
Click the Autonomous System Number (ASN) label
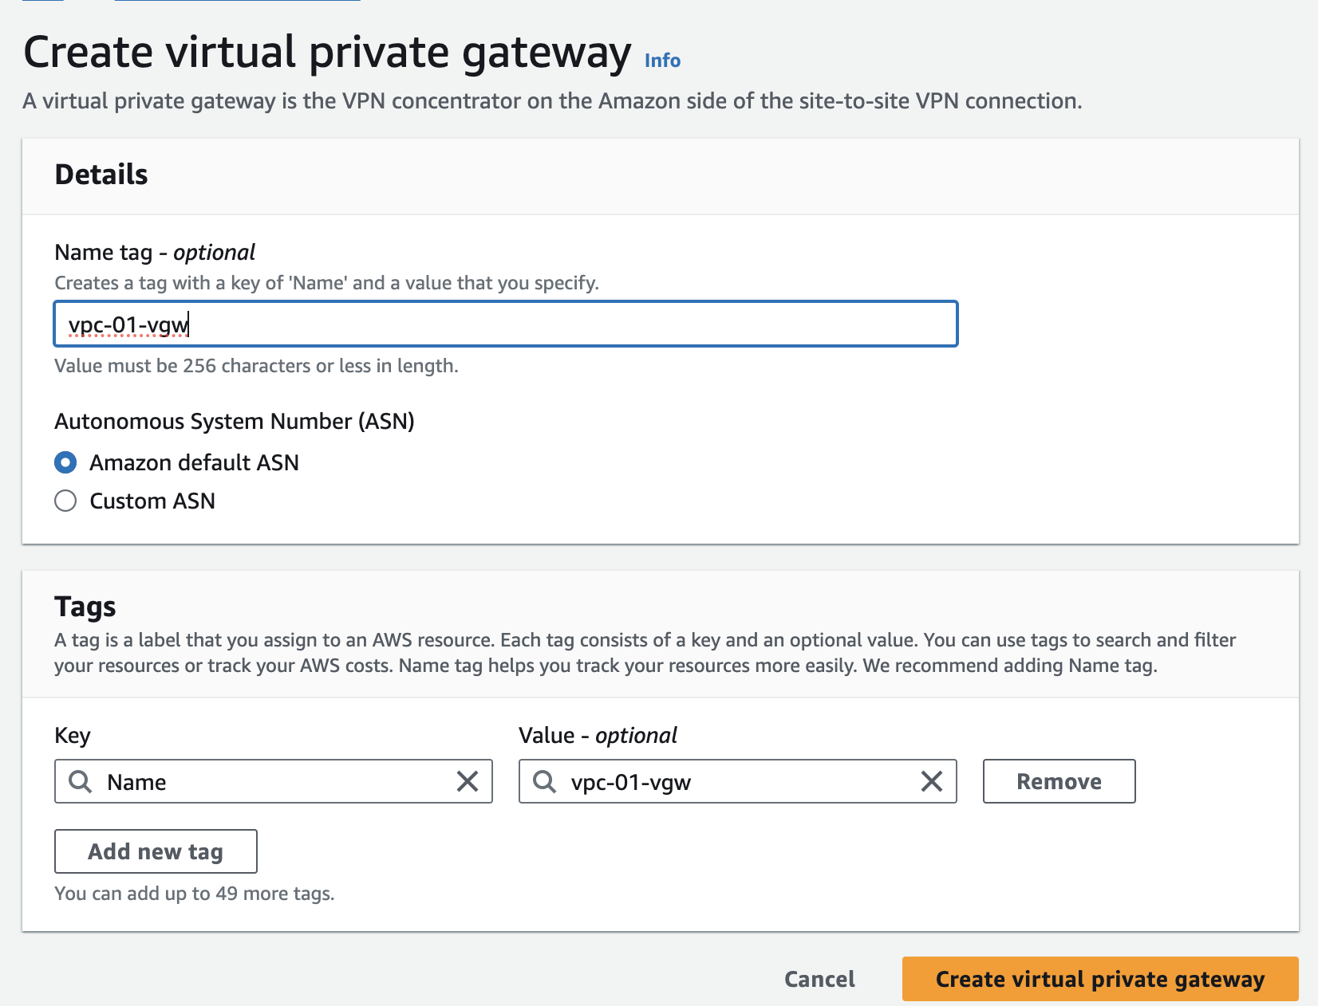pyautogui.click(x=235, y=421)
